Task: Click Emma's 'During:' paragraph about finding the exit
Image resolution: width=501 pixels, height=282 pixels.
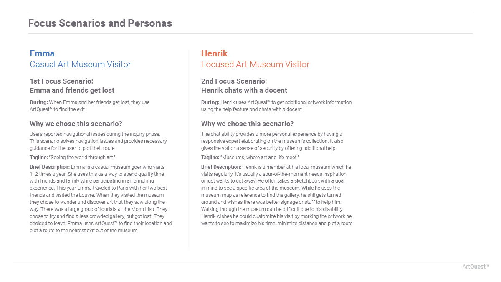Action: tap(89, 106)
